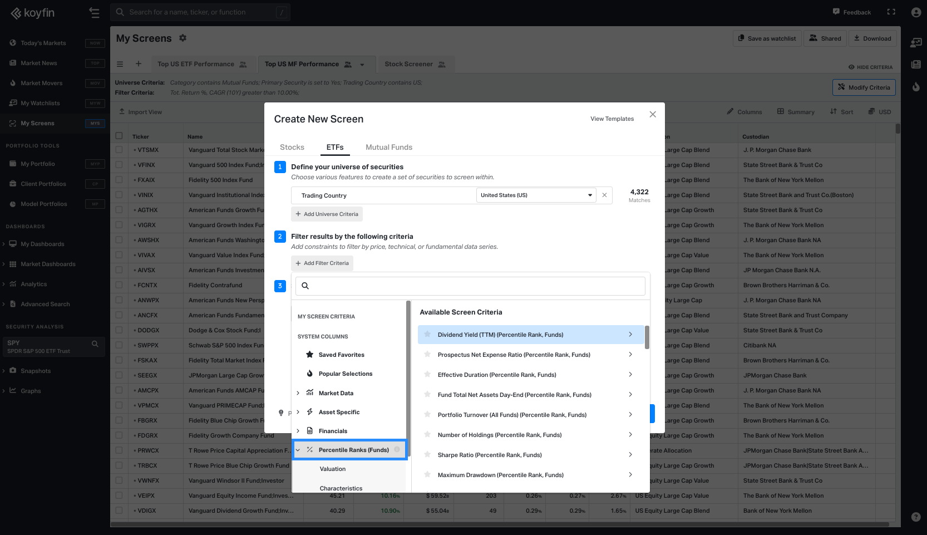Remove the Trading Country criterion

click(x=604, y=195)
